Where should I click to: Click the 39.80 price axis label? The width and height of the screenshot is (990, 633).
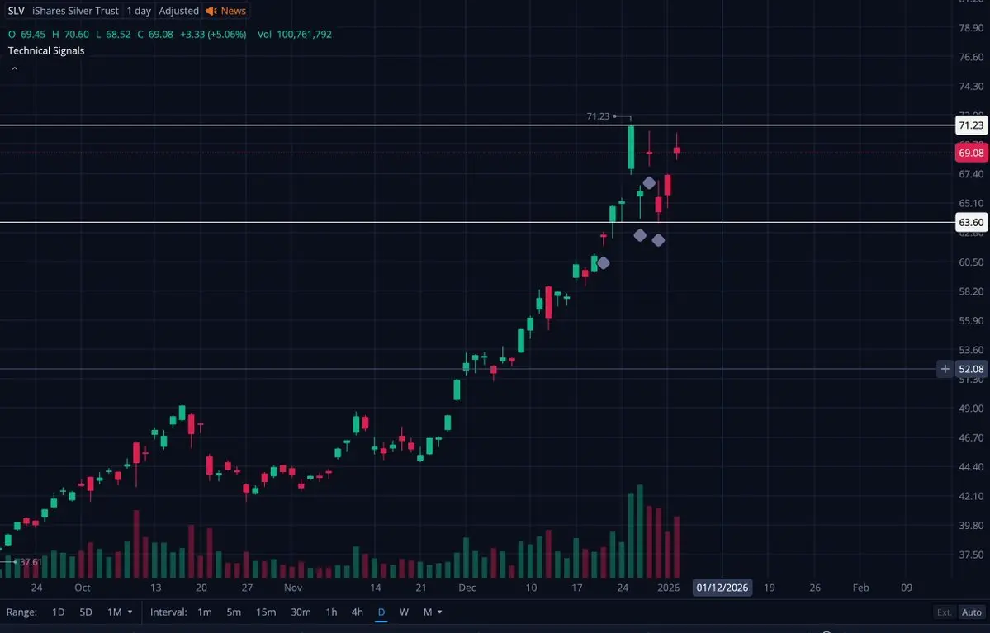click(x=971, y=525)
